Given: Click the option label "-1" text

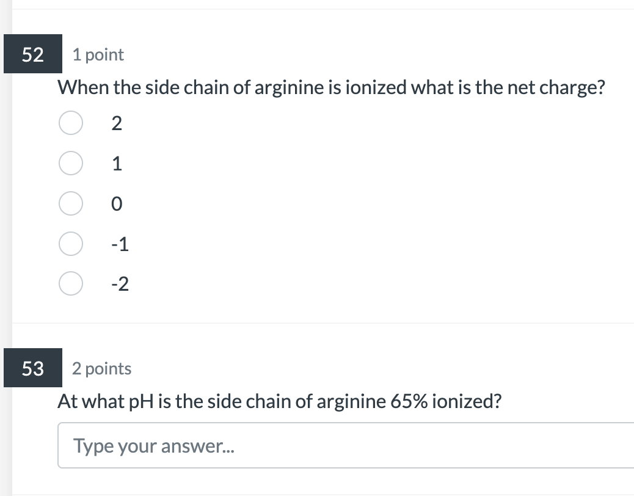Looking at the screenshot, I should [120, 244].
